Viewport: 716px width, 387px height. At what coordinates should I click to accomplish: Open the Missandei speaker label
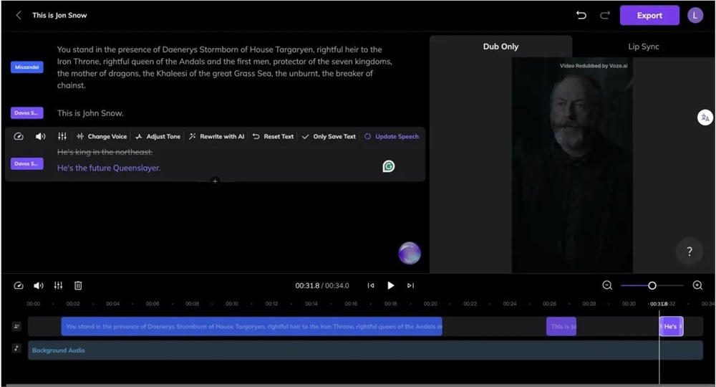coord(27,67)
